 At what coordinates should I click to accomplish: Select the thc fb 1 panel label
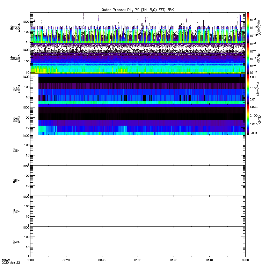(17, 211)
